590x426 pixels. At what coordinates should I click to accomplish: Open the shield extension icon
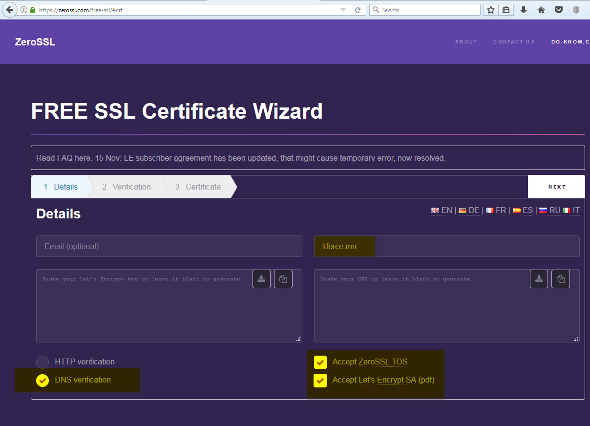(576, 10)
